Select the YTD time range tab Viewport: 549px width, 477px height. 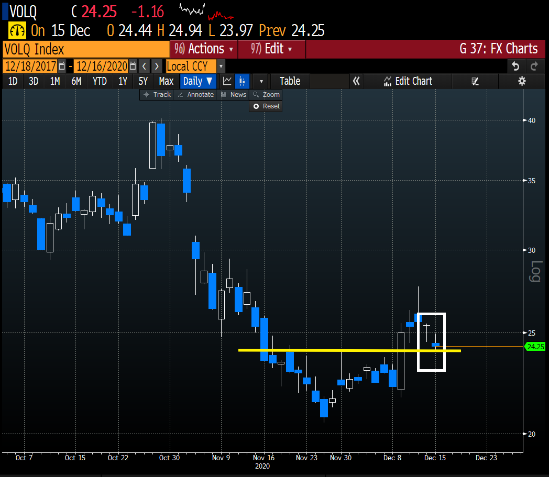100,81
